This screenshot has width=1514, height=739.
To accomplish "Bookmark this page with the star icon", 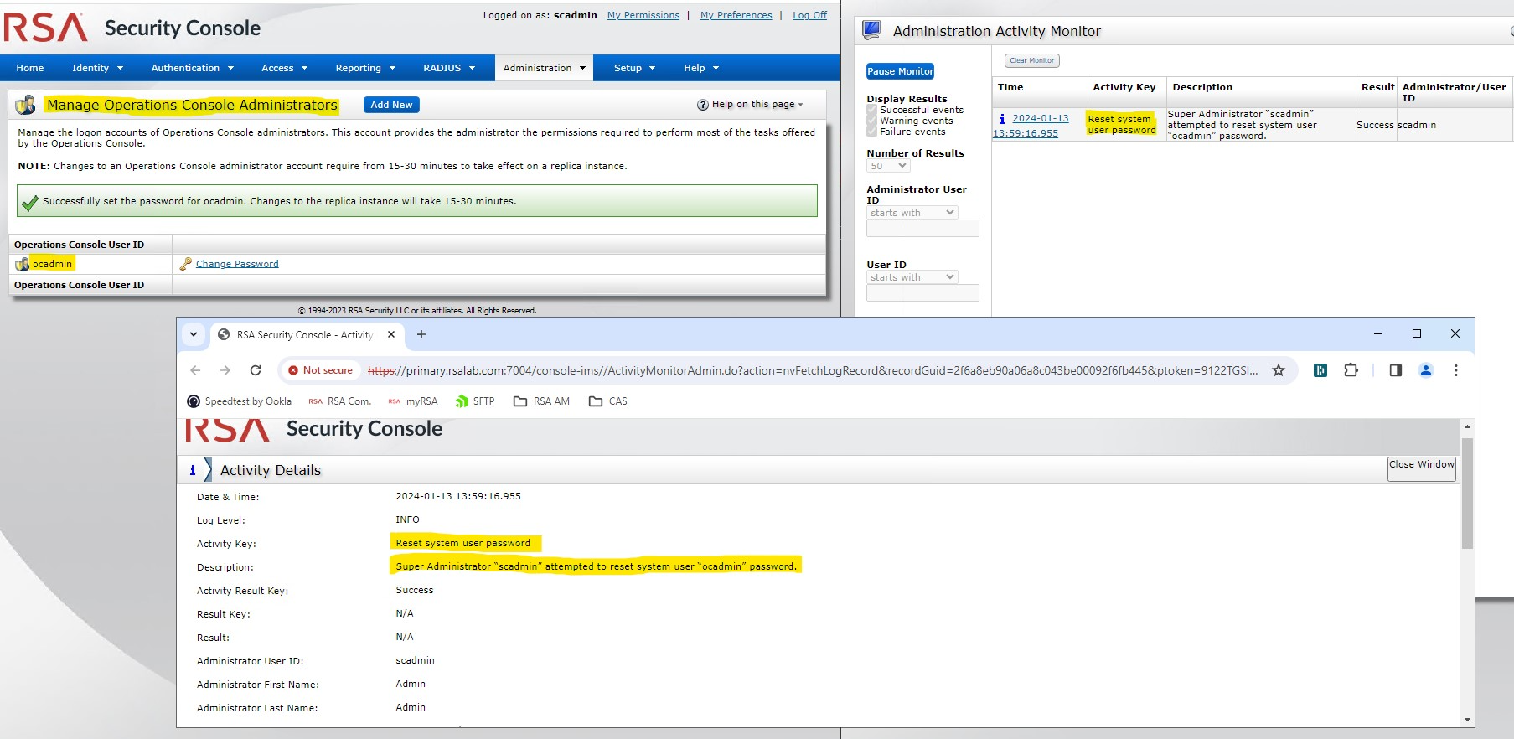I will [x=1279, y=370].
